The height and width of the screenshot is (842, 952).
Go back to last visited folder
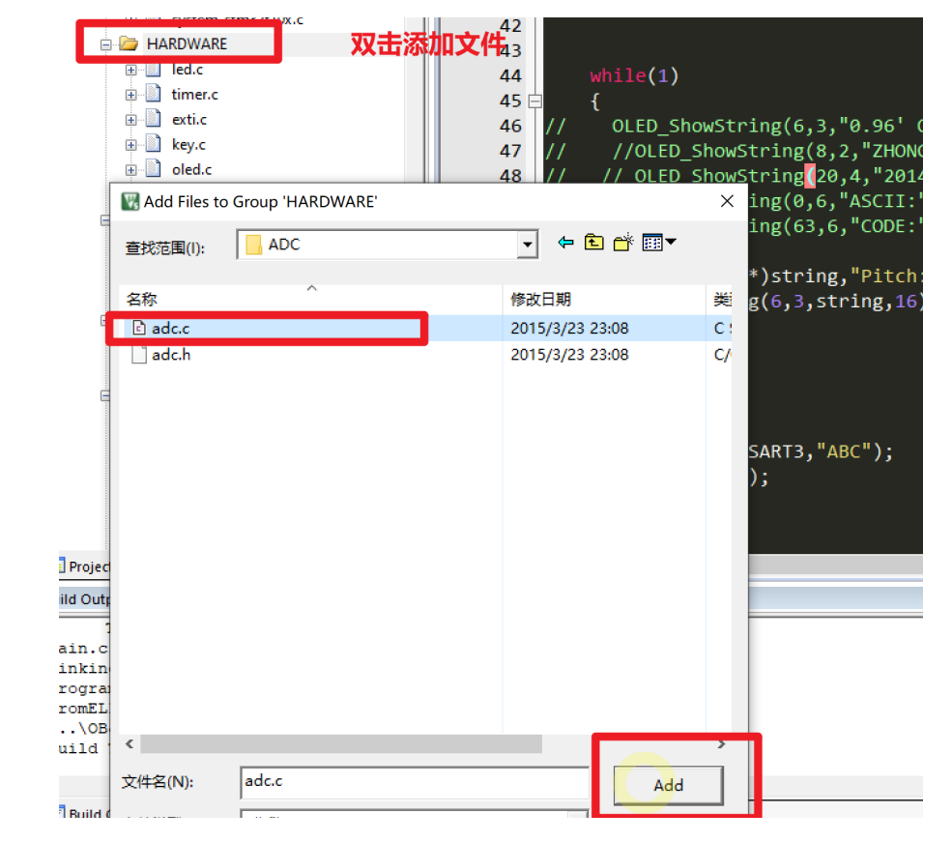click(565, 243)
